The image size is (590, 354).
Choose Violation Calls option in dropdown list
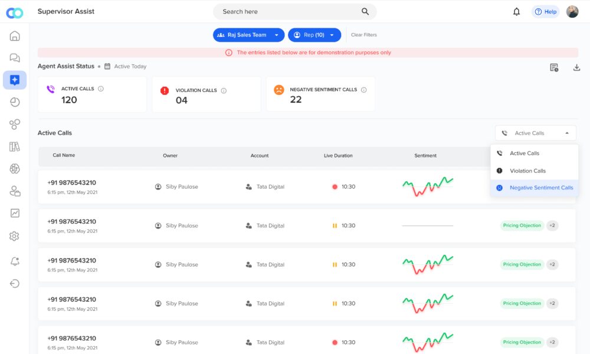527,171
